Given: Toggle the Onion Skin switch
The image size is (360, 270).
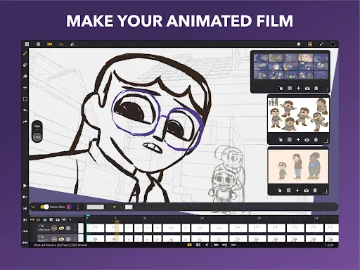Looking at the screenshot, I should coord(44,207).
